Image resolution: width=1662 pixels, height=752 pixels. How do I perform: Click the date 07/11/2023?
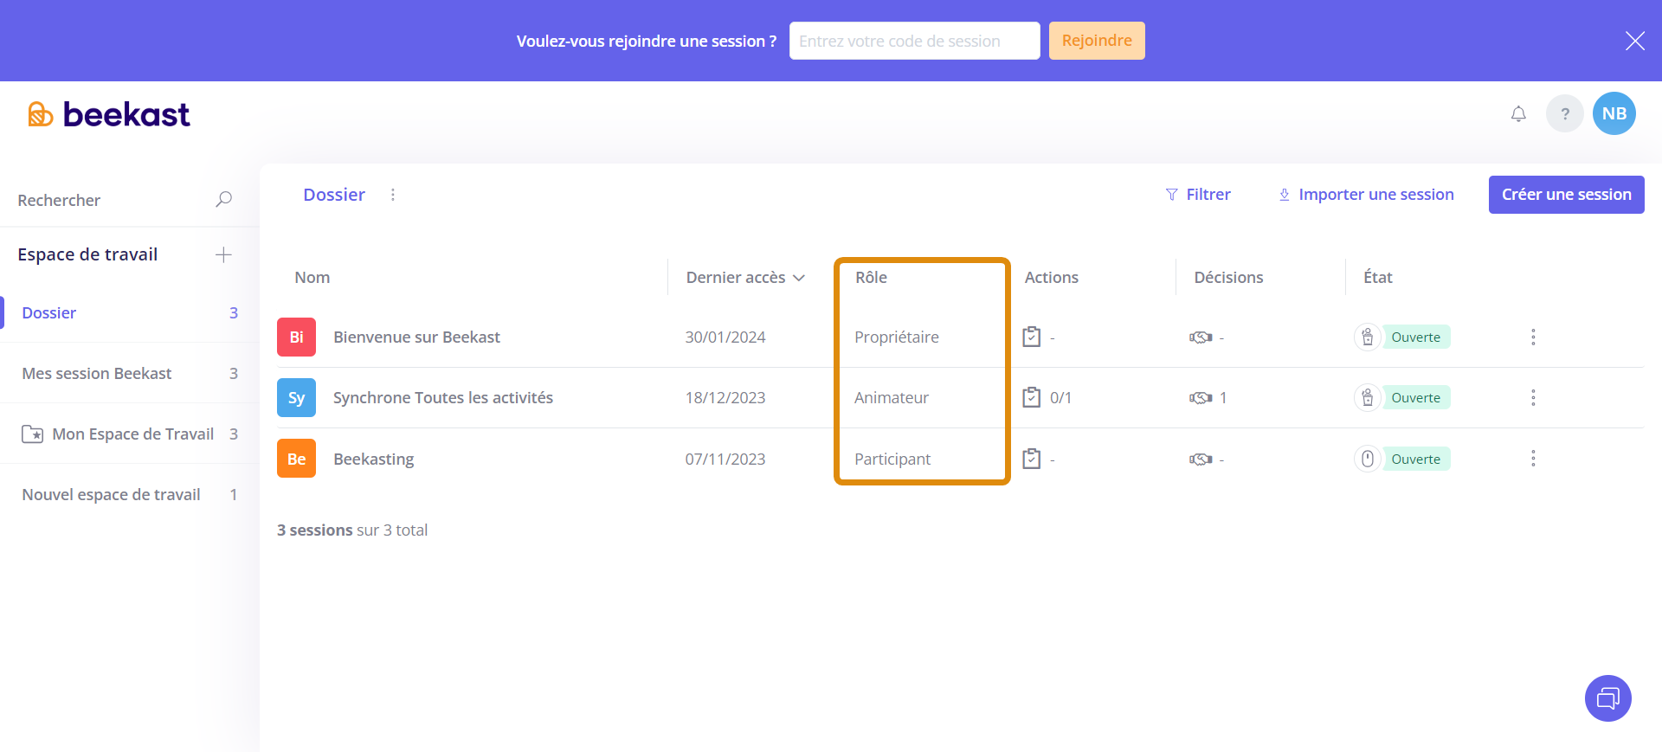pos(725,460)
